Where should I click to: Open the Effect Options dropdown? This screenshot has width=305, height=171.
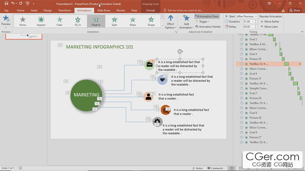170,22
